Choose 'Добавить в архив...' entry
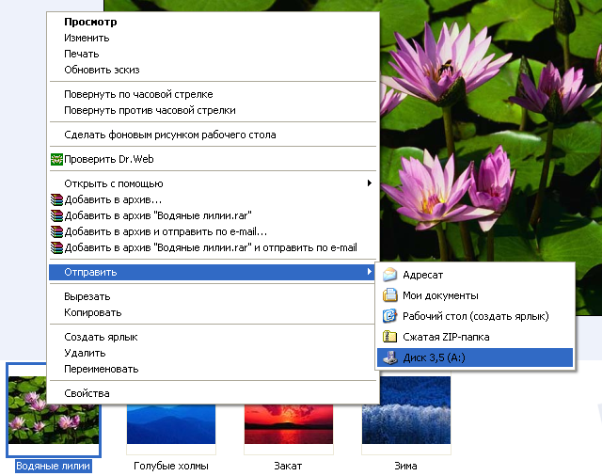Viewport: 602px width, 476px height. coord(213,199)
